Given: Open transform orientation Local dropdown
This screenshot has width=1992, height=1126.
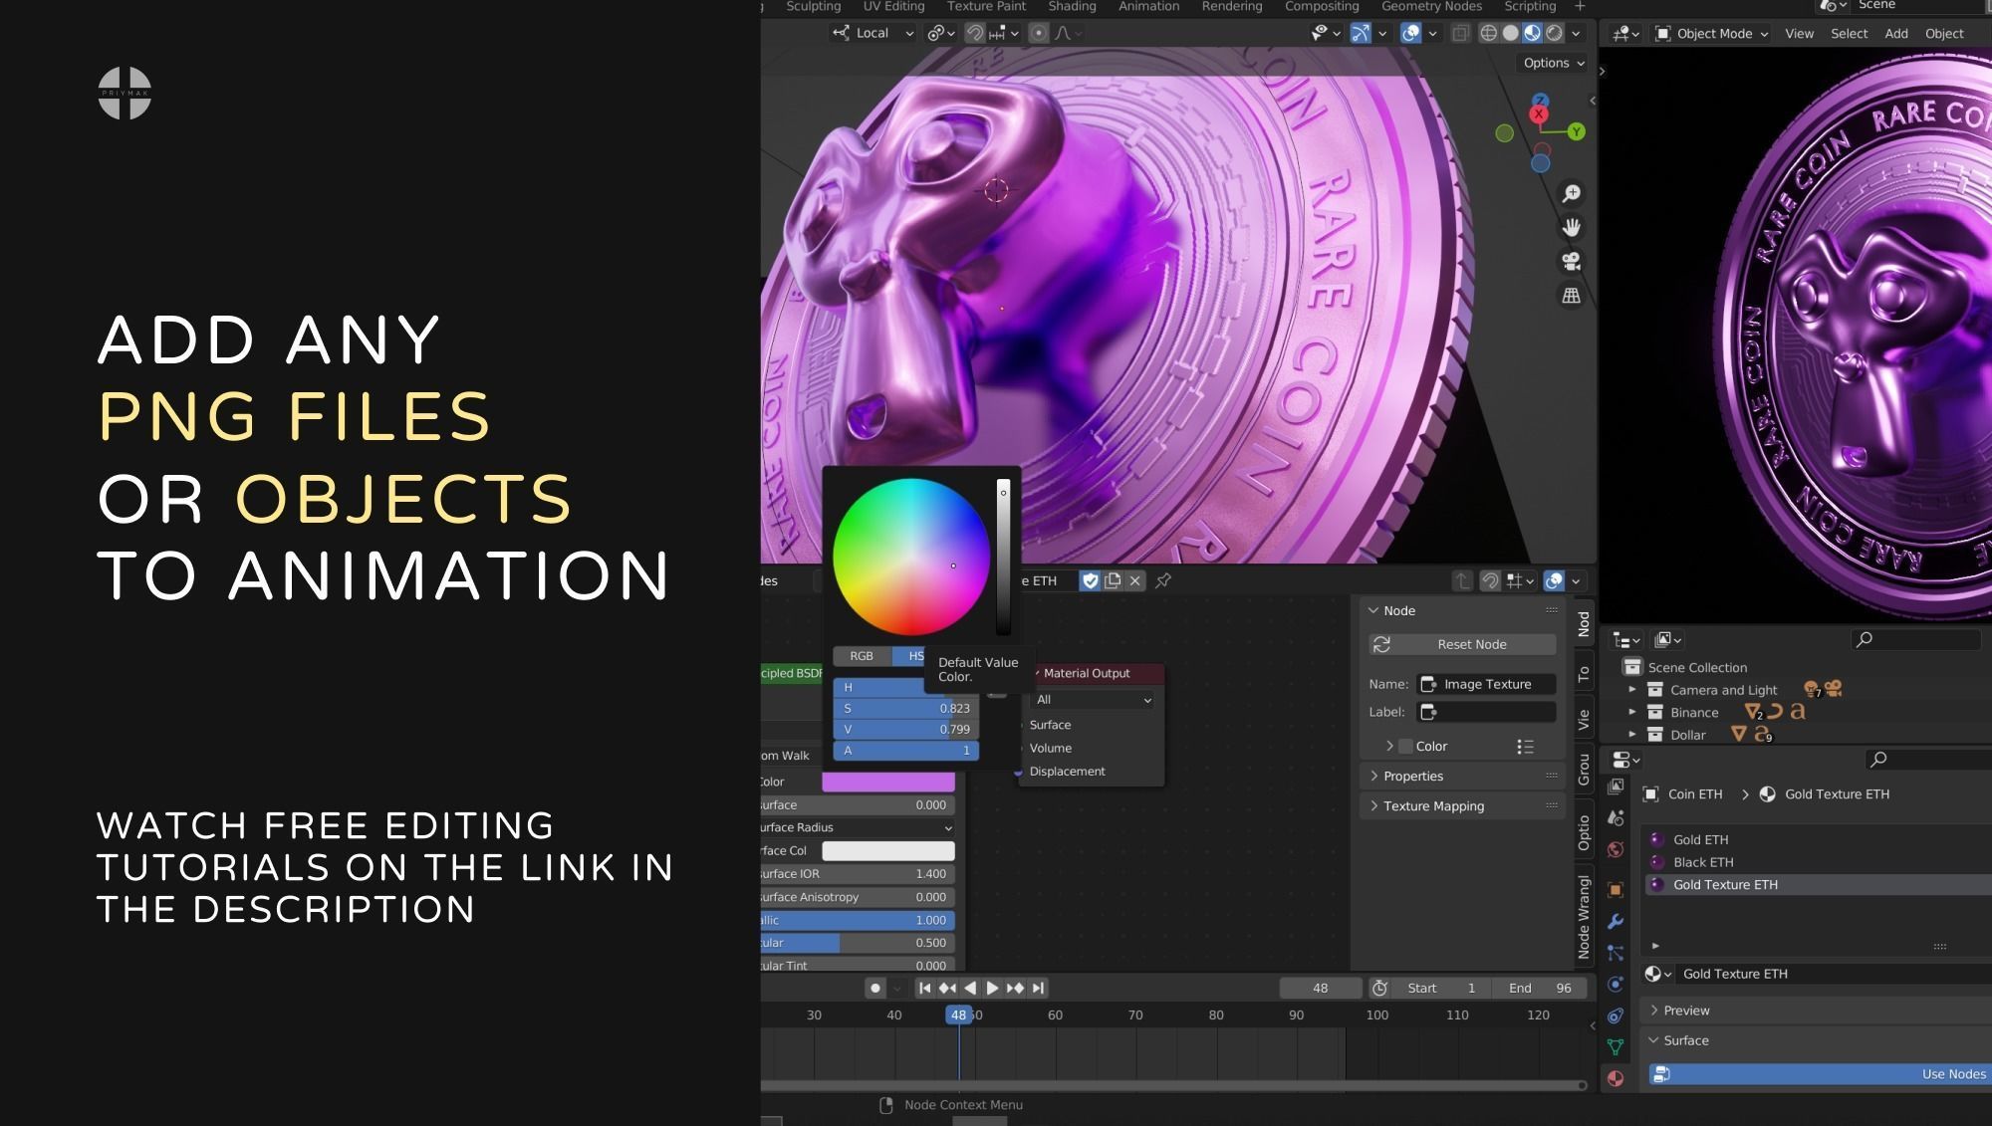Looking at the screenshot, I should 872,33.
